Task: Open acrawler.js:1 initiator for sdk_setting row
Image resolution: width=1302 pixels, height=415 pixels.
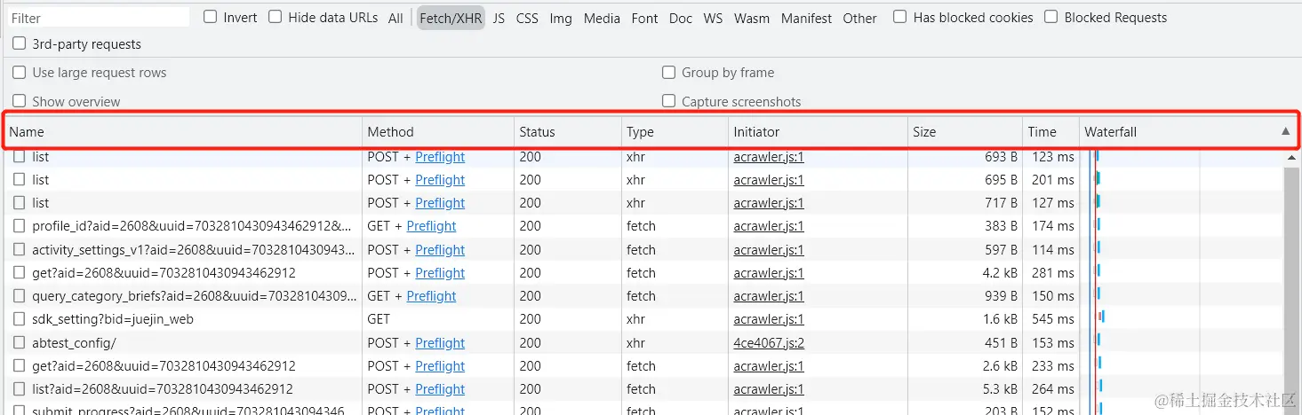Action: [769, 318]
